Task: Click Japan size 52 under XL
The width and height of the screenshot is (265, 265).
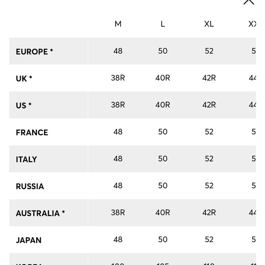Action: tap(209, 239)
